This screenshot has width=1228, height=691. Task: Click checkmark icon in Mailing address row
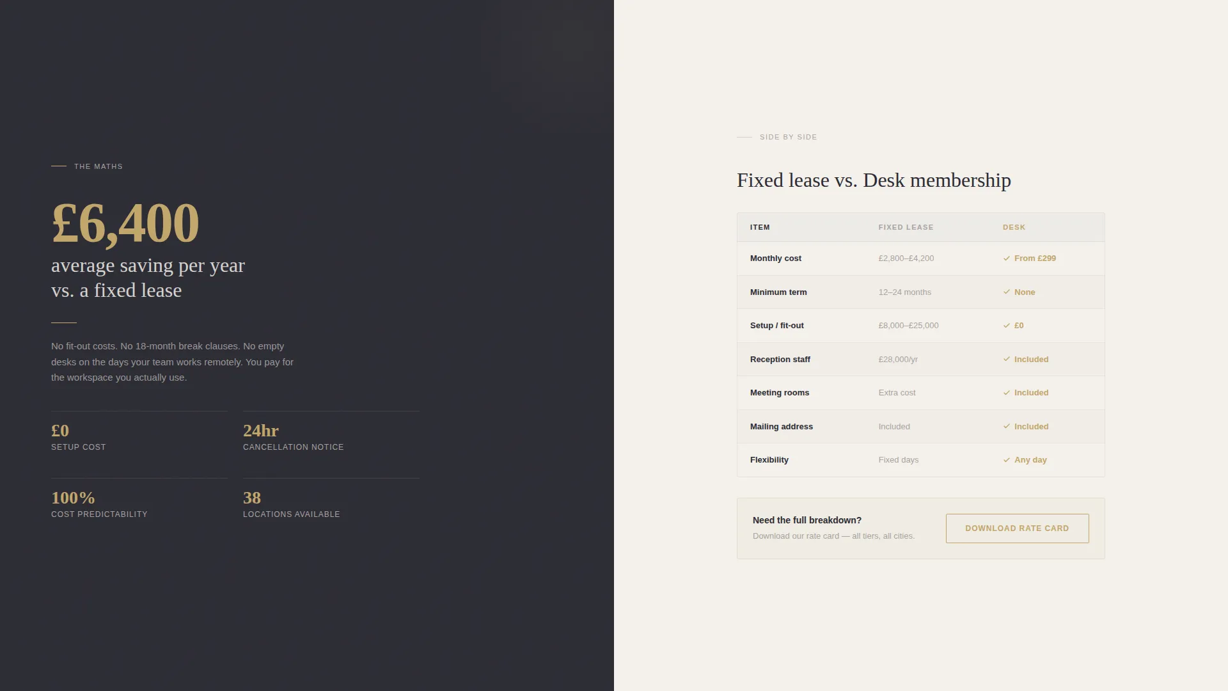(1007, 427)
